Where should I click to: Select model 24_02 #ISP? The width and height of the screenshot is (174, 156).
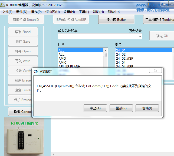click(x=144, y=58)
